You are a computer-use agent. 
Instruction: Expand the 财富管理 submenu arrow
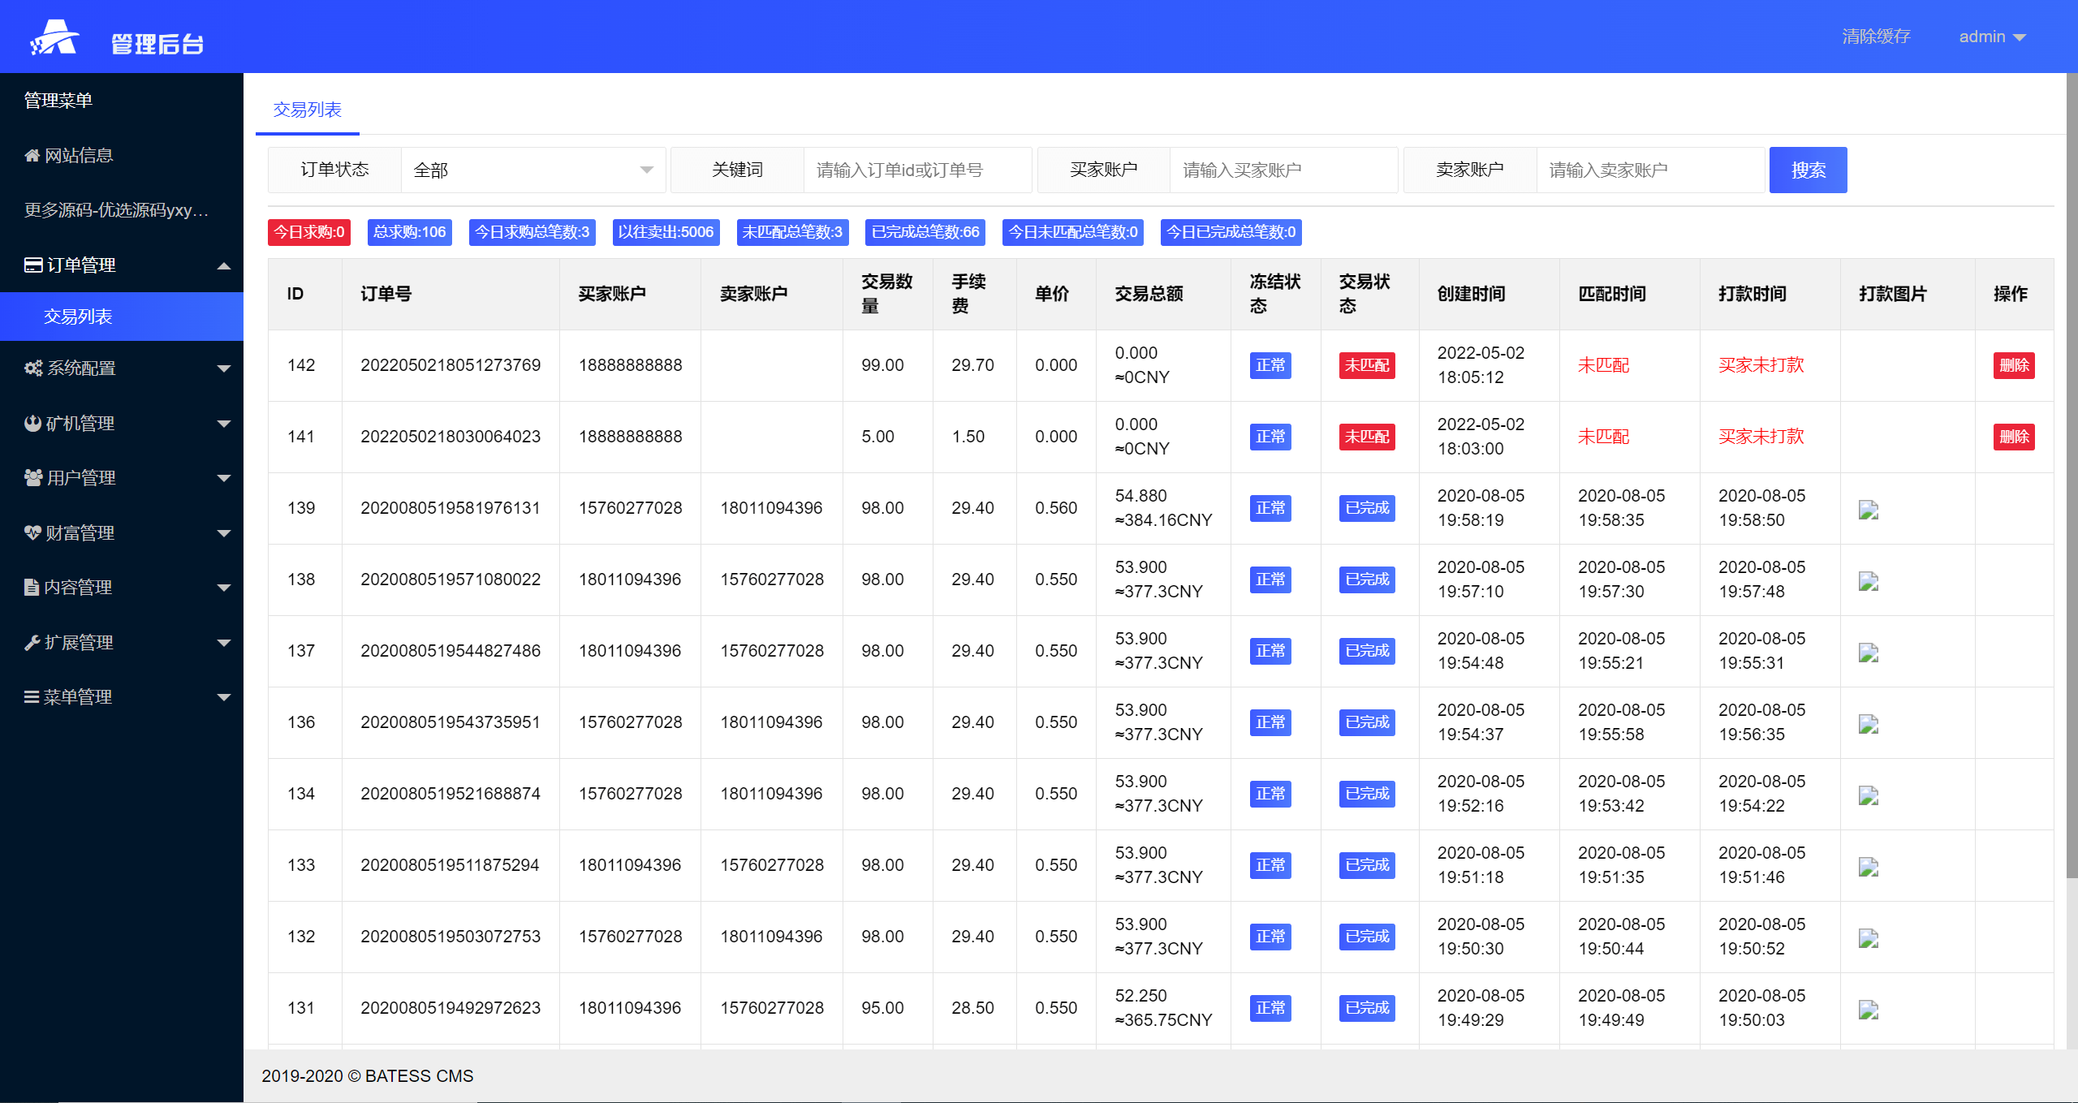pos(224,533)
